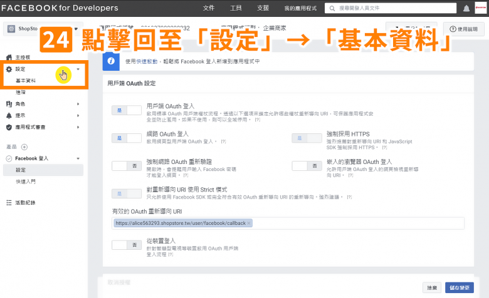Click the search magnifier icon

click(332, 8)
